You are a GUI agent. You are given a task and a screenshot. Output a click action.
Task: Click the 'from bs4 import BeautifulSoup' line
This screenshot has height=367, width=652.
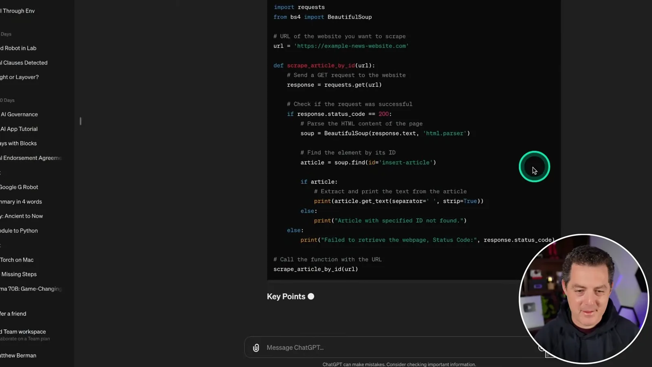pos(322,17)
